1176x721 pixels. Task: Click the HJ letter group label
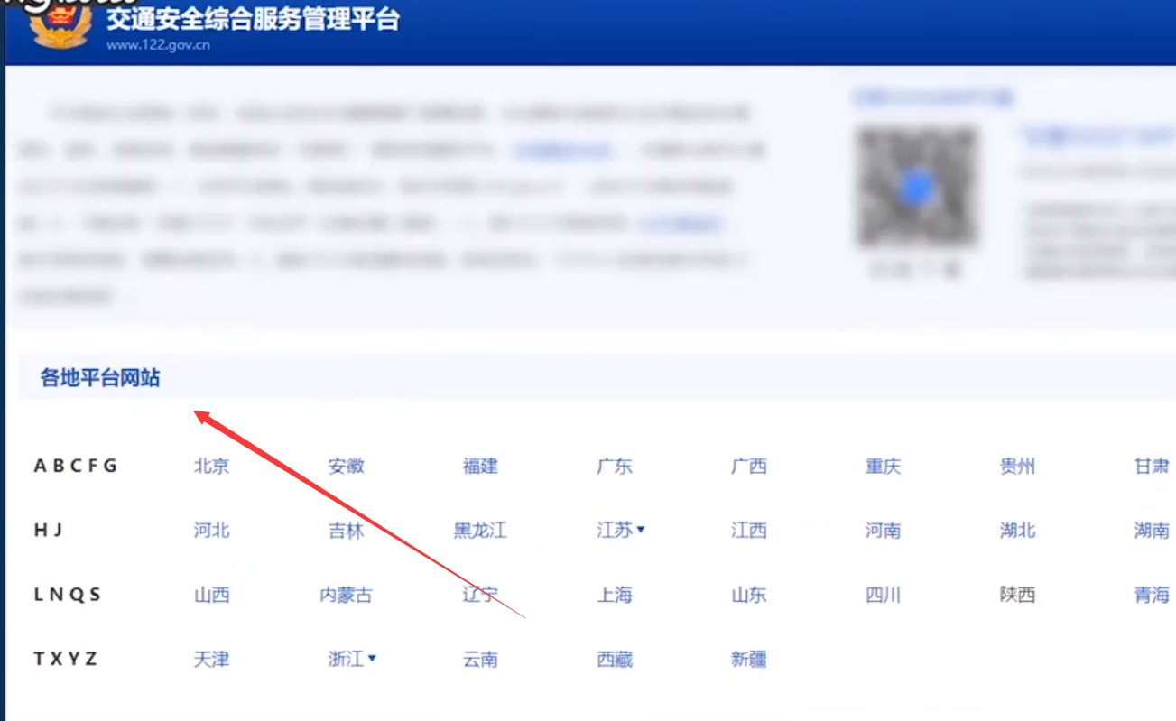(x=50, y=531)
